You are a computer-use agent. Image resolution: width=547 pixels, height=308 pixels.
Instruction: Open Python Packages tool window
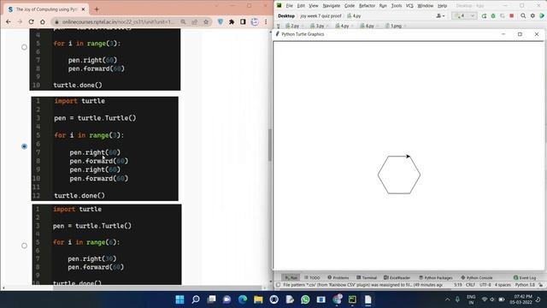(x=436, y=277)
